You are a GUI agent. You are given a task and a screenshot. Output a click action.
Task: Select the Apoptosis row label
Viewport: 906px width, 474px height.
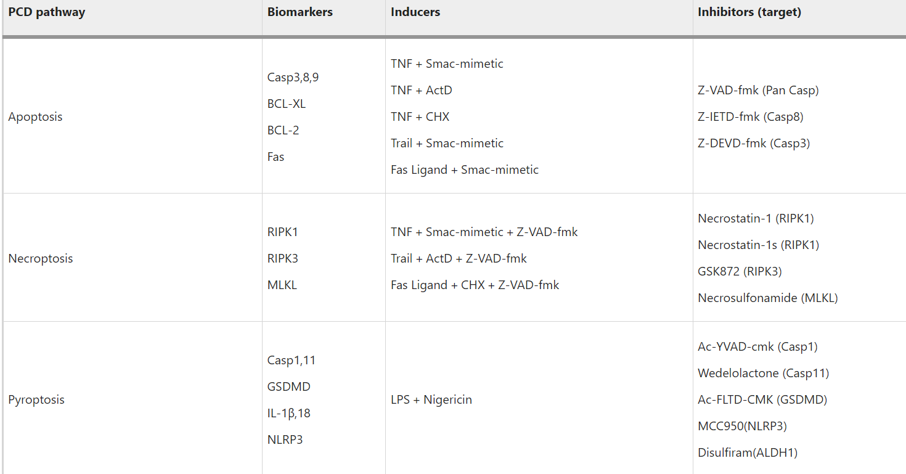[x=35, y=117]
